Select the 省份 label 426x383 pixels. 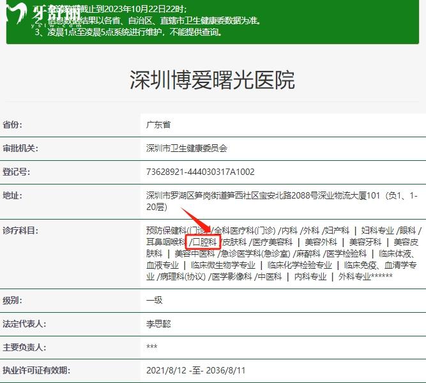click(x=13, y=125)
